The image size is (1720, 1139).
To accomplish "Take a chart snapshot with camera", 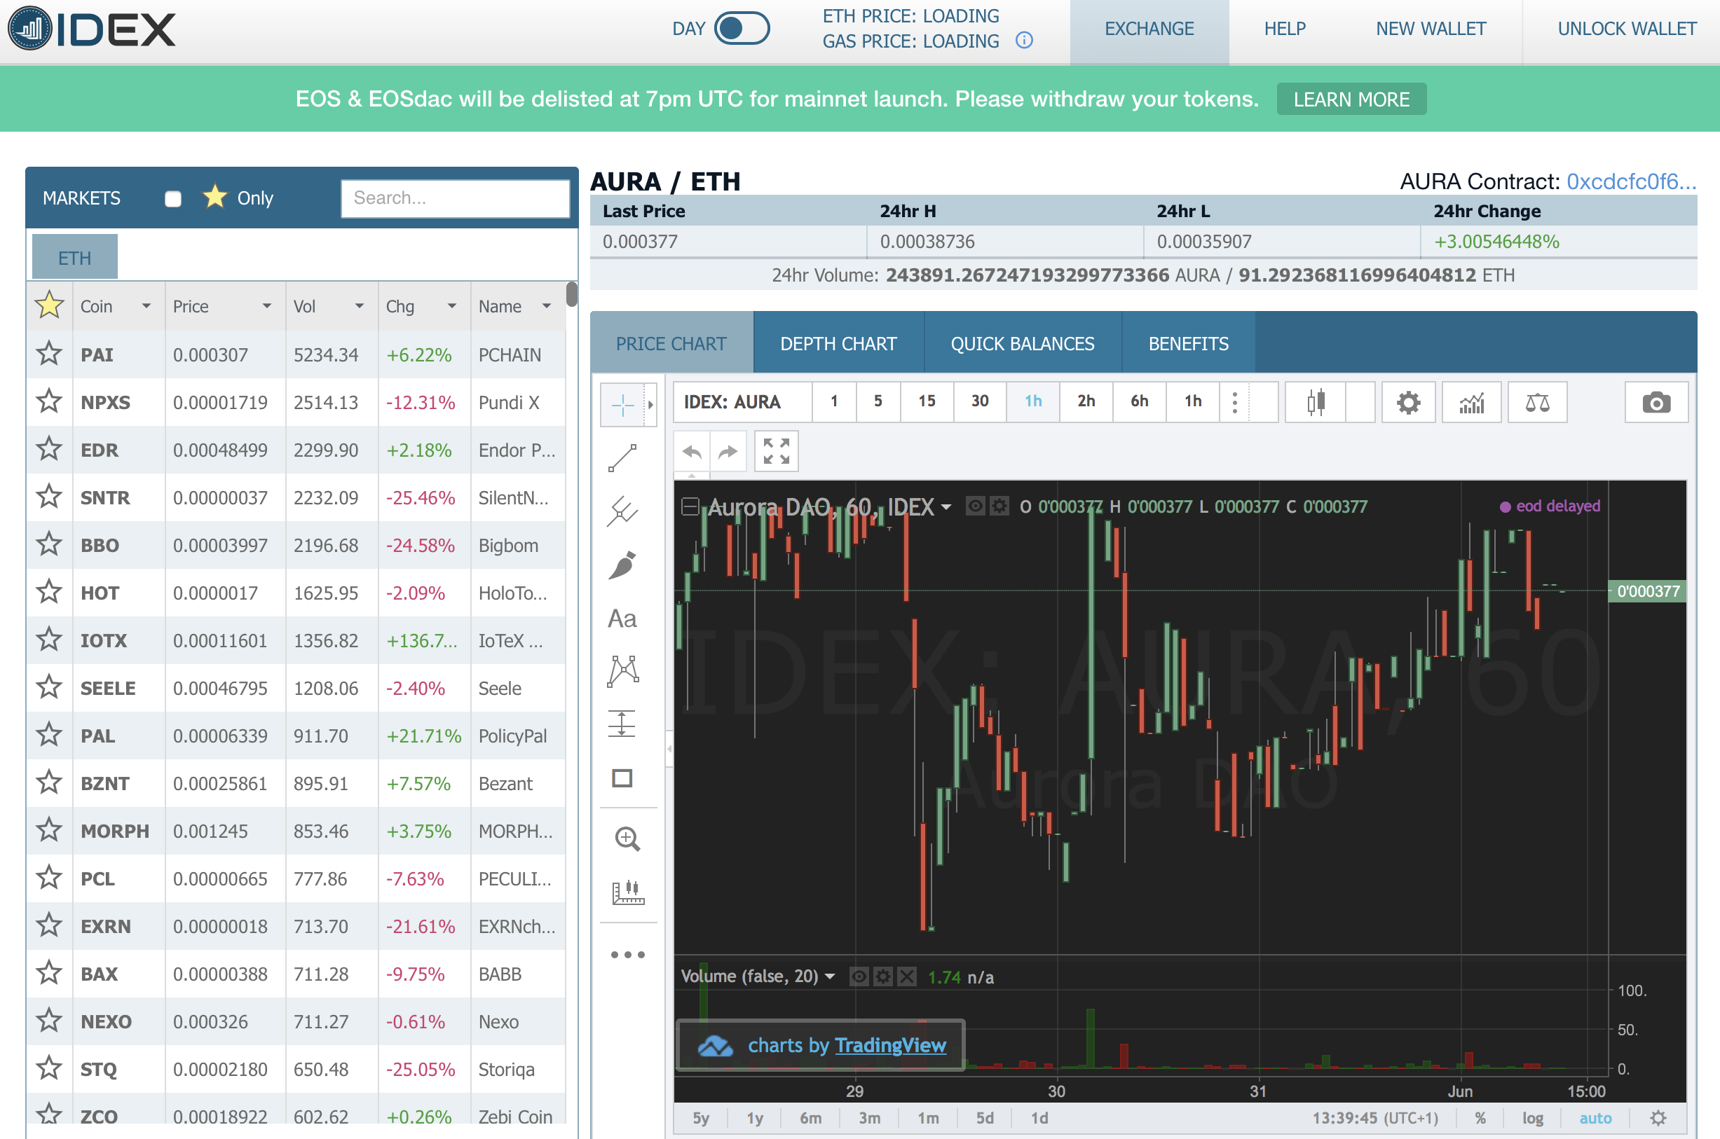I will tap(1656, 401).
